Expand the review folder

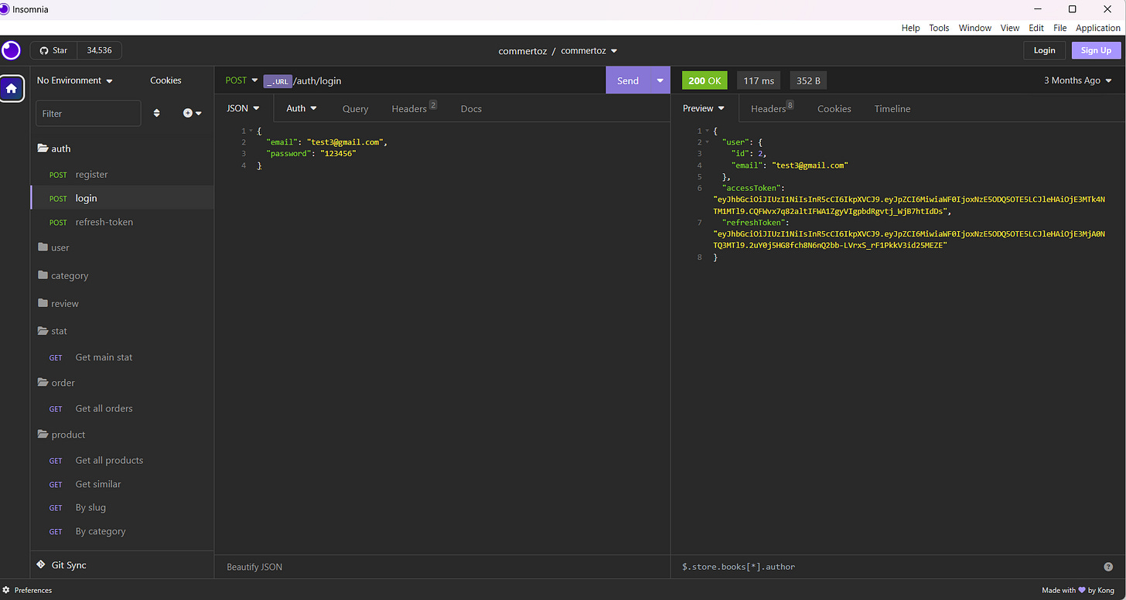click(x=122, y=303)
